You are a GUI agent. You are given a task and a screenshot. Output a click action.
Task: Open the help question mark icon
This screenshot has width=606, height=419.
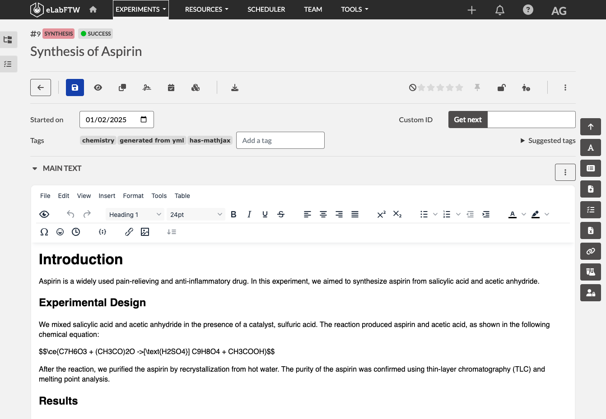coord(528,9)
